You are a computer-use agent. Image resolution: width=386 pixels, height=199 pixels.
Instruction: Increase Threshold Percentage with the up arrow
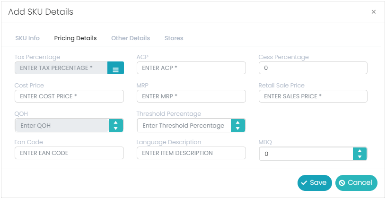click(x=237, y=122)
